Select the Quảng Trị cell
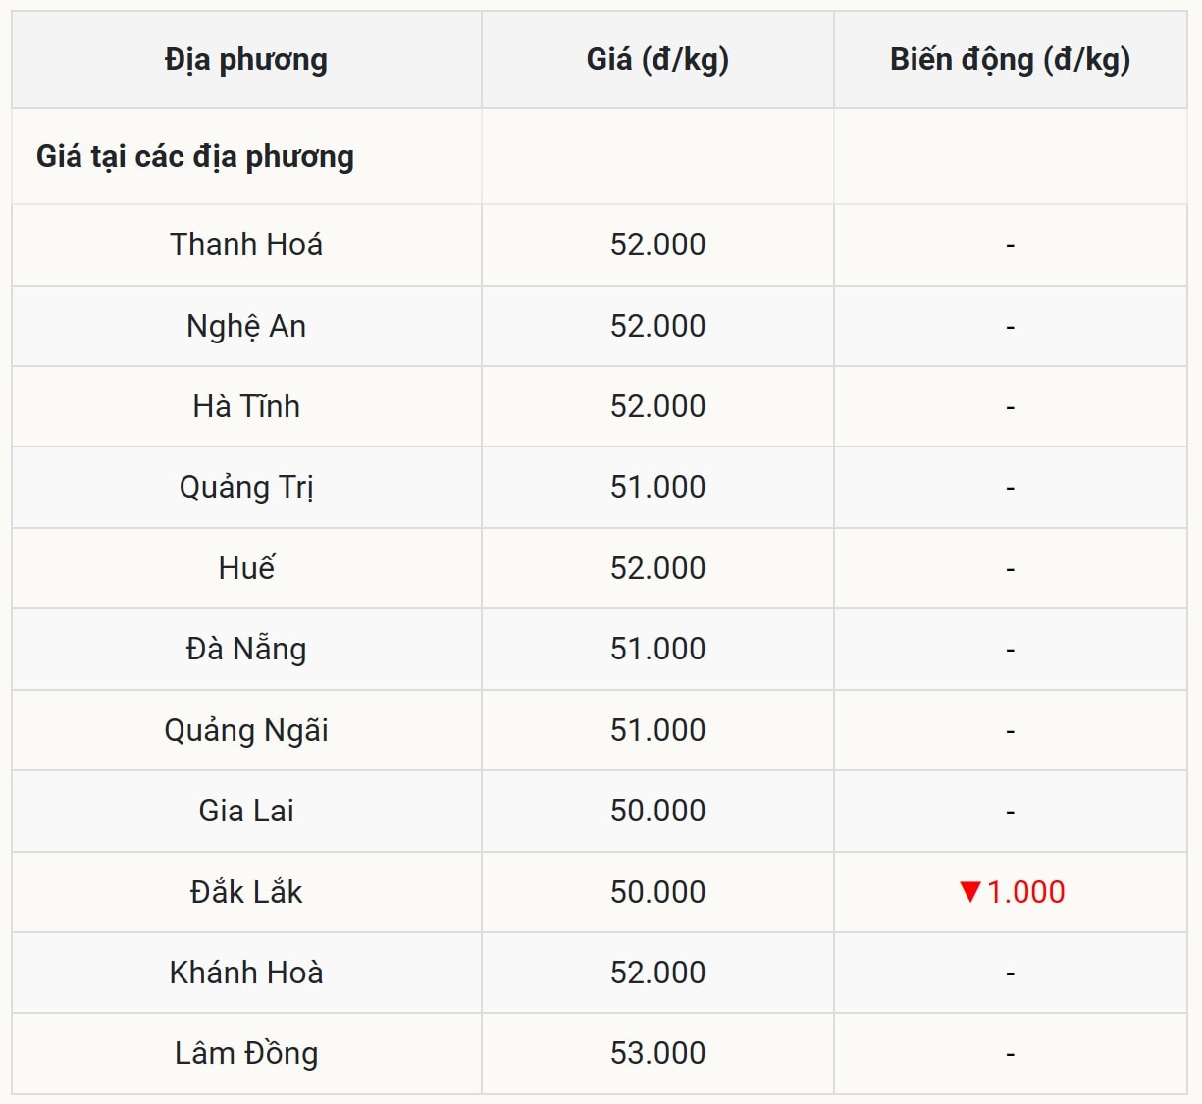 pyautogui.click(x=246, y=487)
